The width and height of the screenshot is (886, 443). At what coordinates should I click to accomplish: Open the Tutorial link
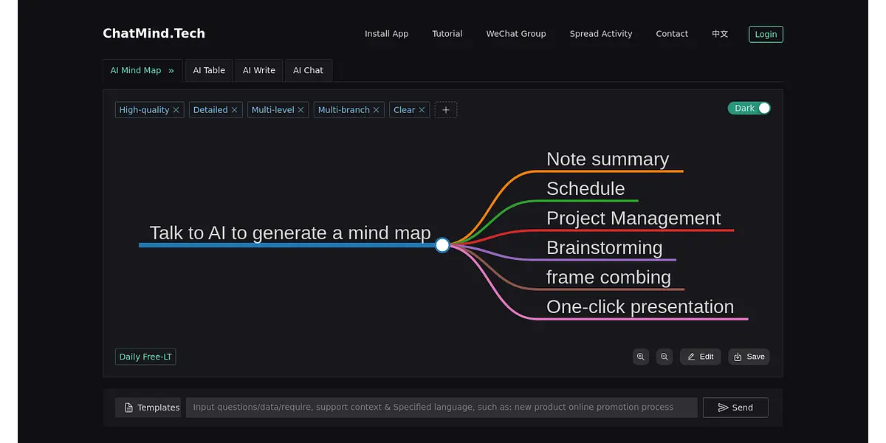[x=447, y=34]
